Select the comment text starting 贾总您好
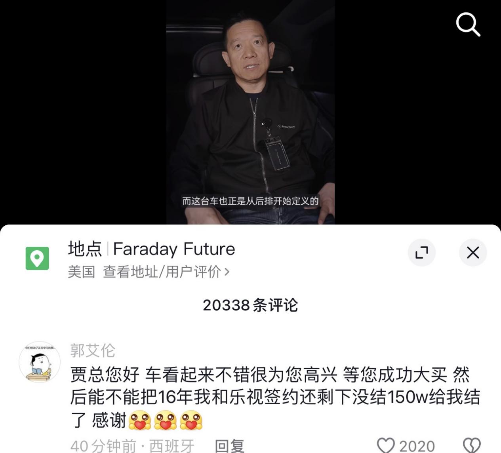Image resolution: width=501 pixels, height=453 pixels. click(x=275, y=397)
